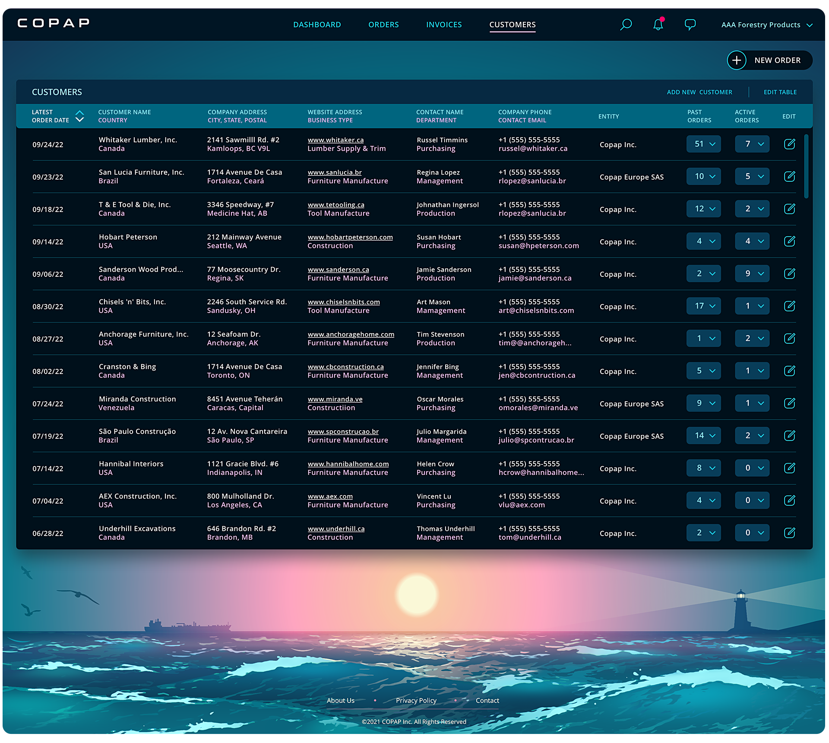Sort by Latest Order Date arrows
Viewport: 829px width, 743px height.
[x=79, y=116]
